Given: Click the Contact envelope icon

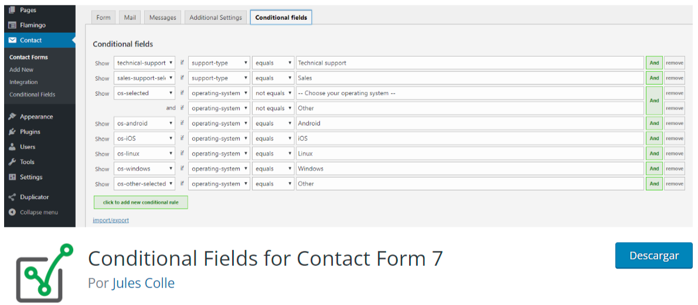Looking at the screenshot, I should click(x=12, y=40).
